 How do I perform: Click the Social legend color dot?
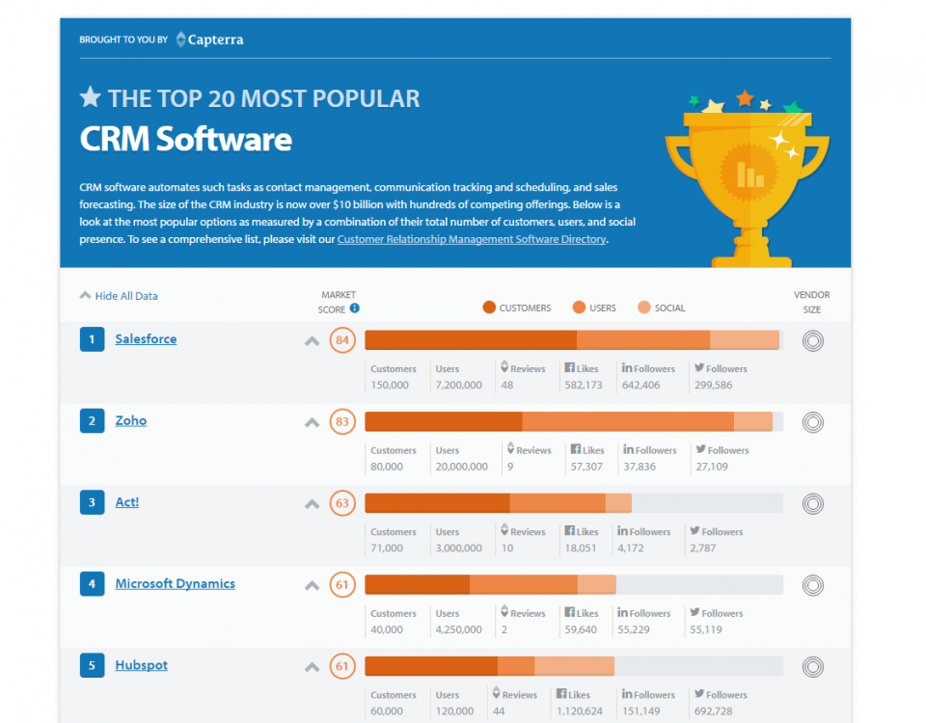[644, 307]
